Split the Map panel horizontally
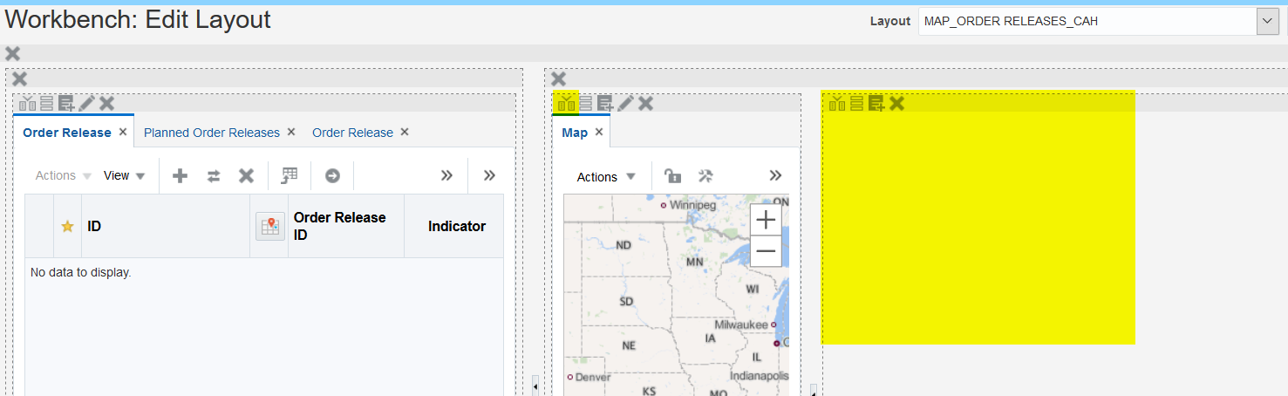 pyautogui.click(x=586, y=104)
